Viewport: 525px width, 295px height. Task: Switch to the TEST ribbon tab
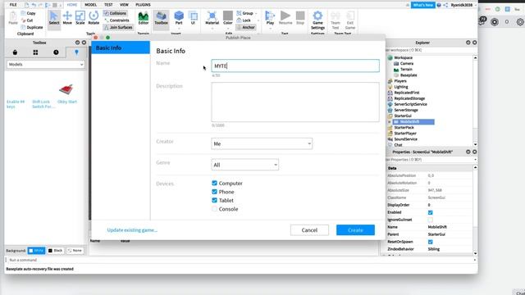click(x=108, y=5)
